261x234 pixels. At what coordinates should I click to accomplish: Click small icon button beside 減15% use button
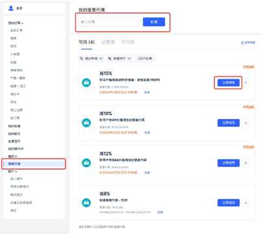click(246, 83)
